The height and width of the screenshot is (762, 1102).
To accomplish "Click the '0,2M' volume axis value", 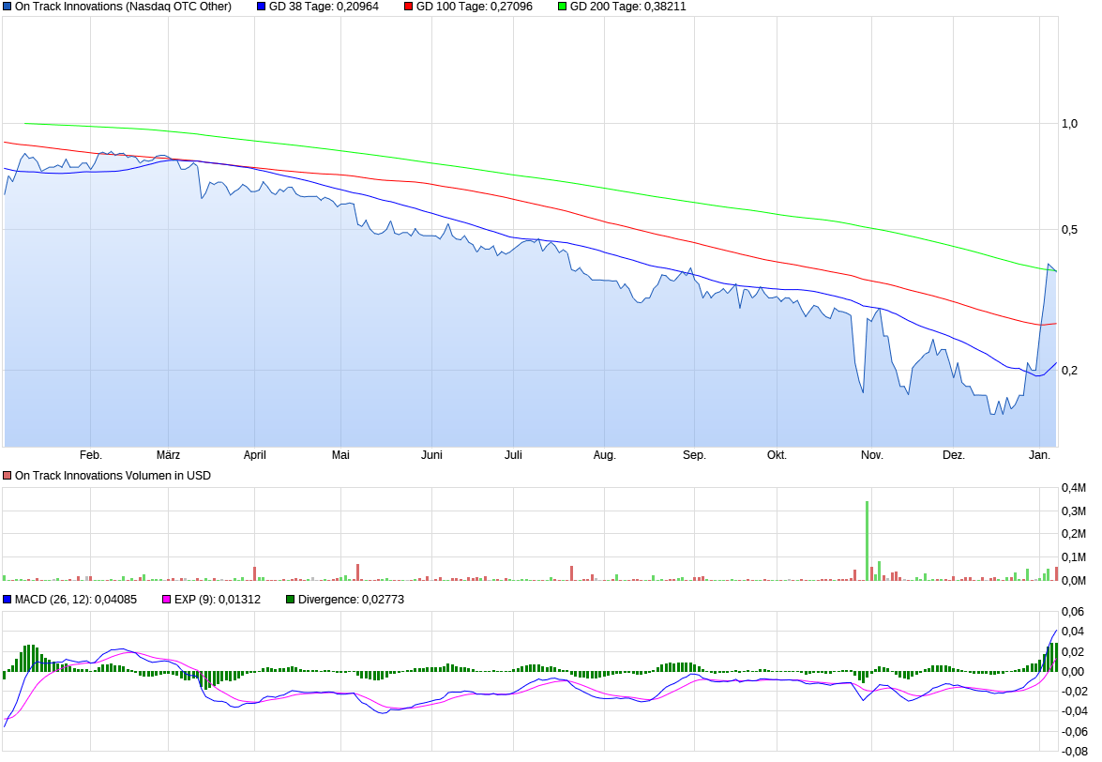I will click(x=1074, y=534).
